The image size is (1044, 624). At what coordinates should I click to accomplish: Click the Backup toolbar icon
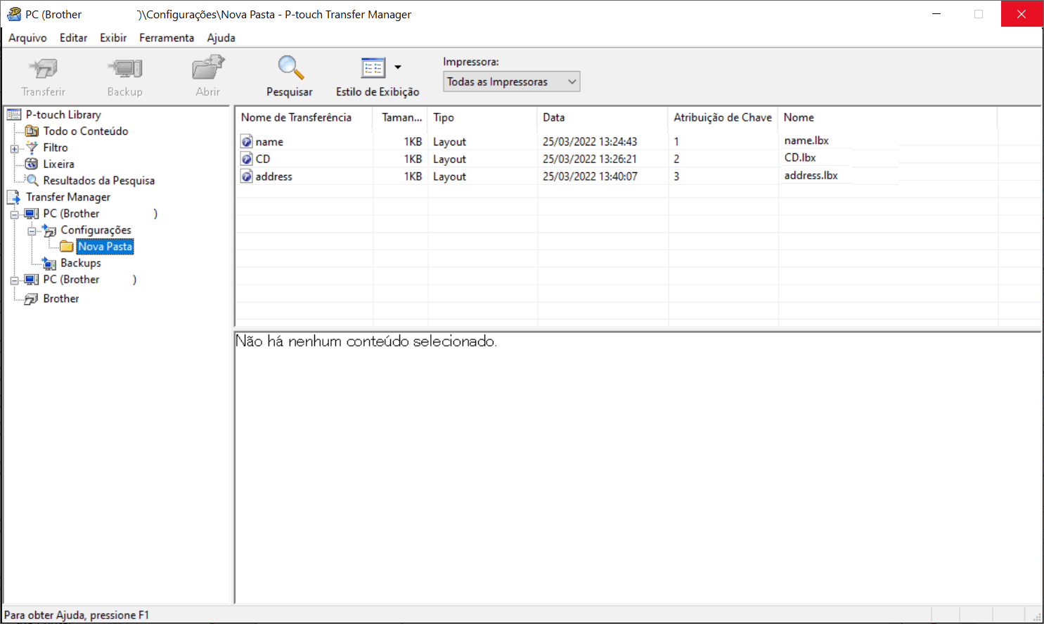125,69
